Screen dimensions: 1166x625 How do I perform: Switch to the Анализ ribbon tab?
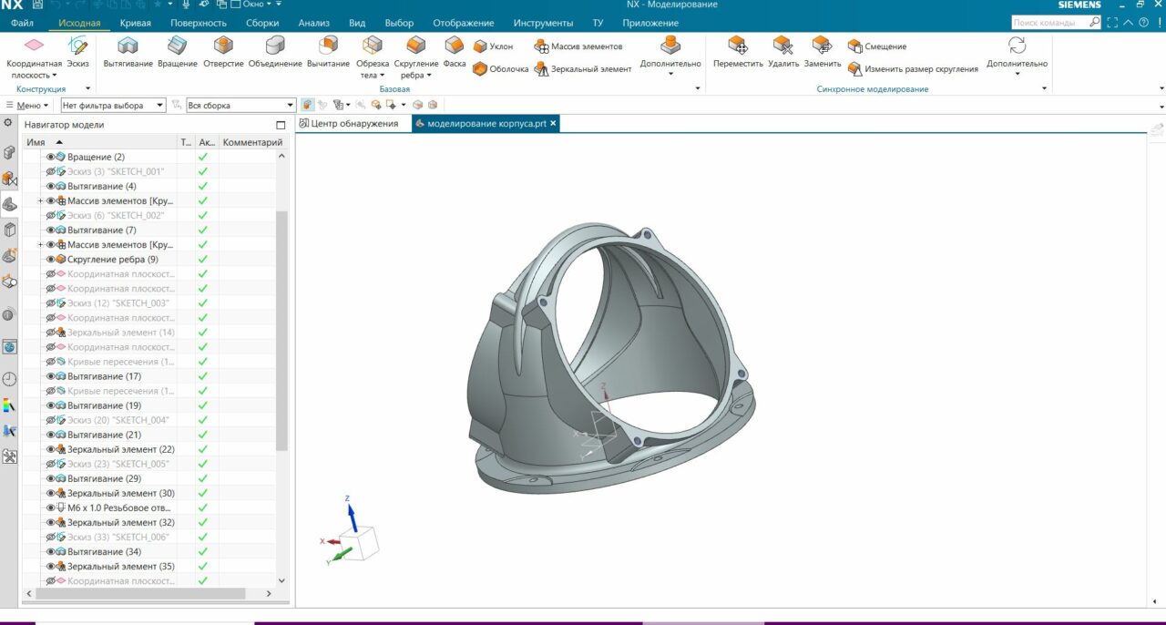(314, 23)
